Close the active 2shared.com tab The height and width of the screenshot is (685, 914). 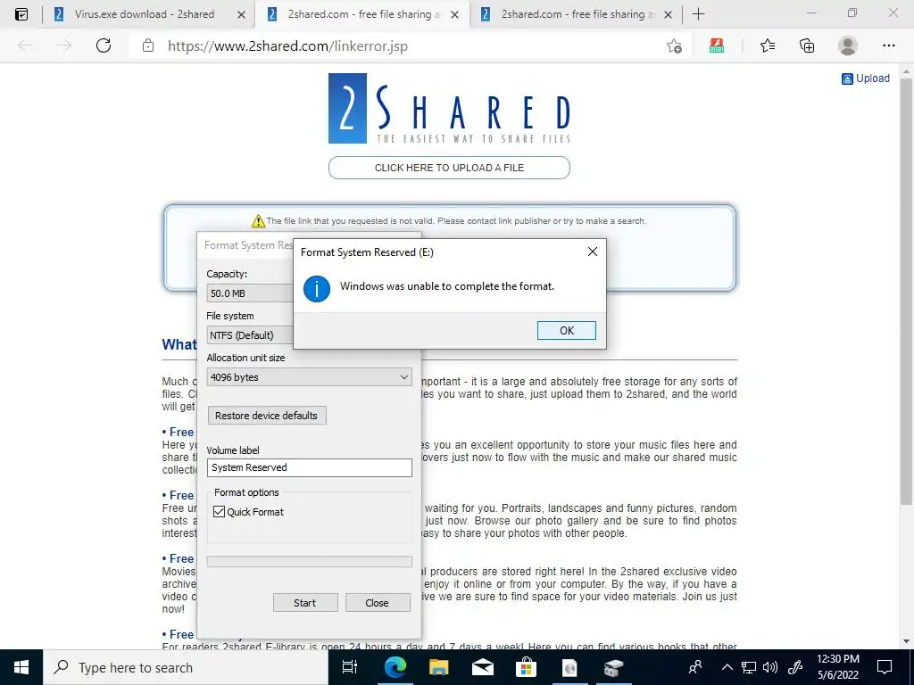click(455, 14)
